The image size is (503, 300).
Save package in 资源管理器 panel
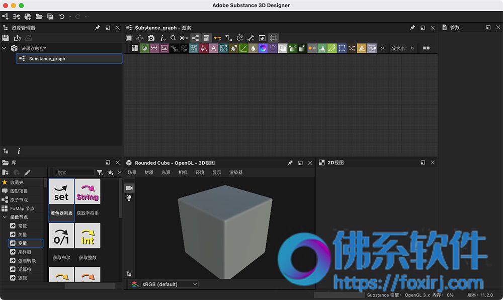click(x=6, y=38)
